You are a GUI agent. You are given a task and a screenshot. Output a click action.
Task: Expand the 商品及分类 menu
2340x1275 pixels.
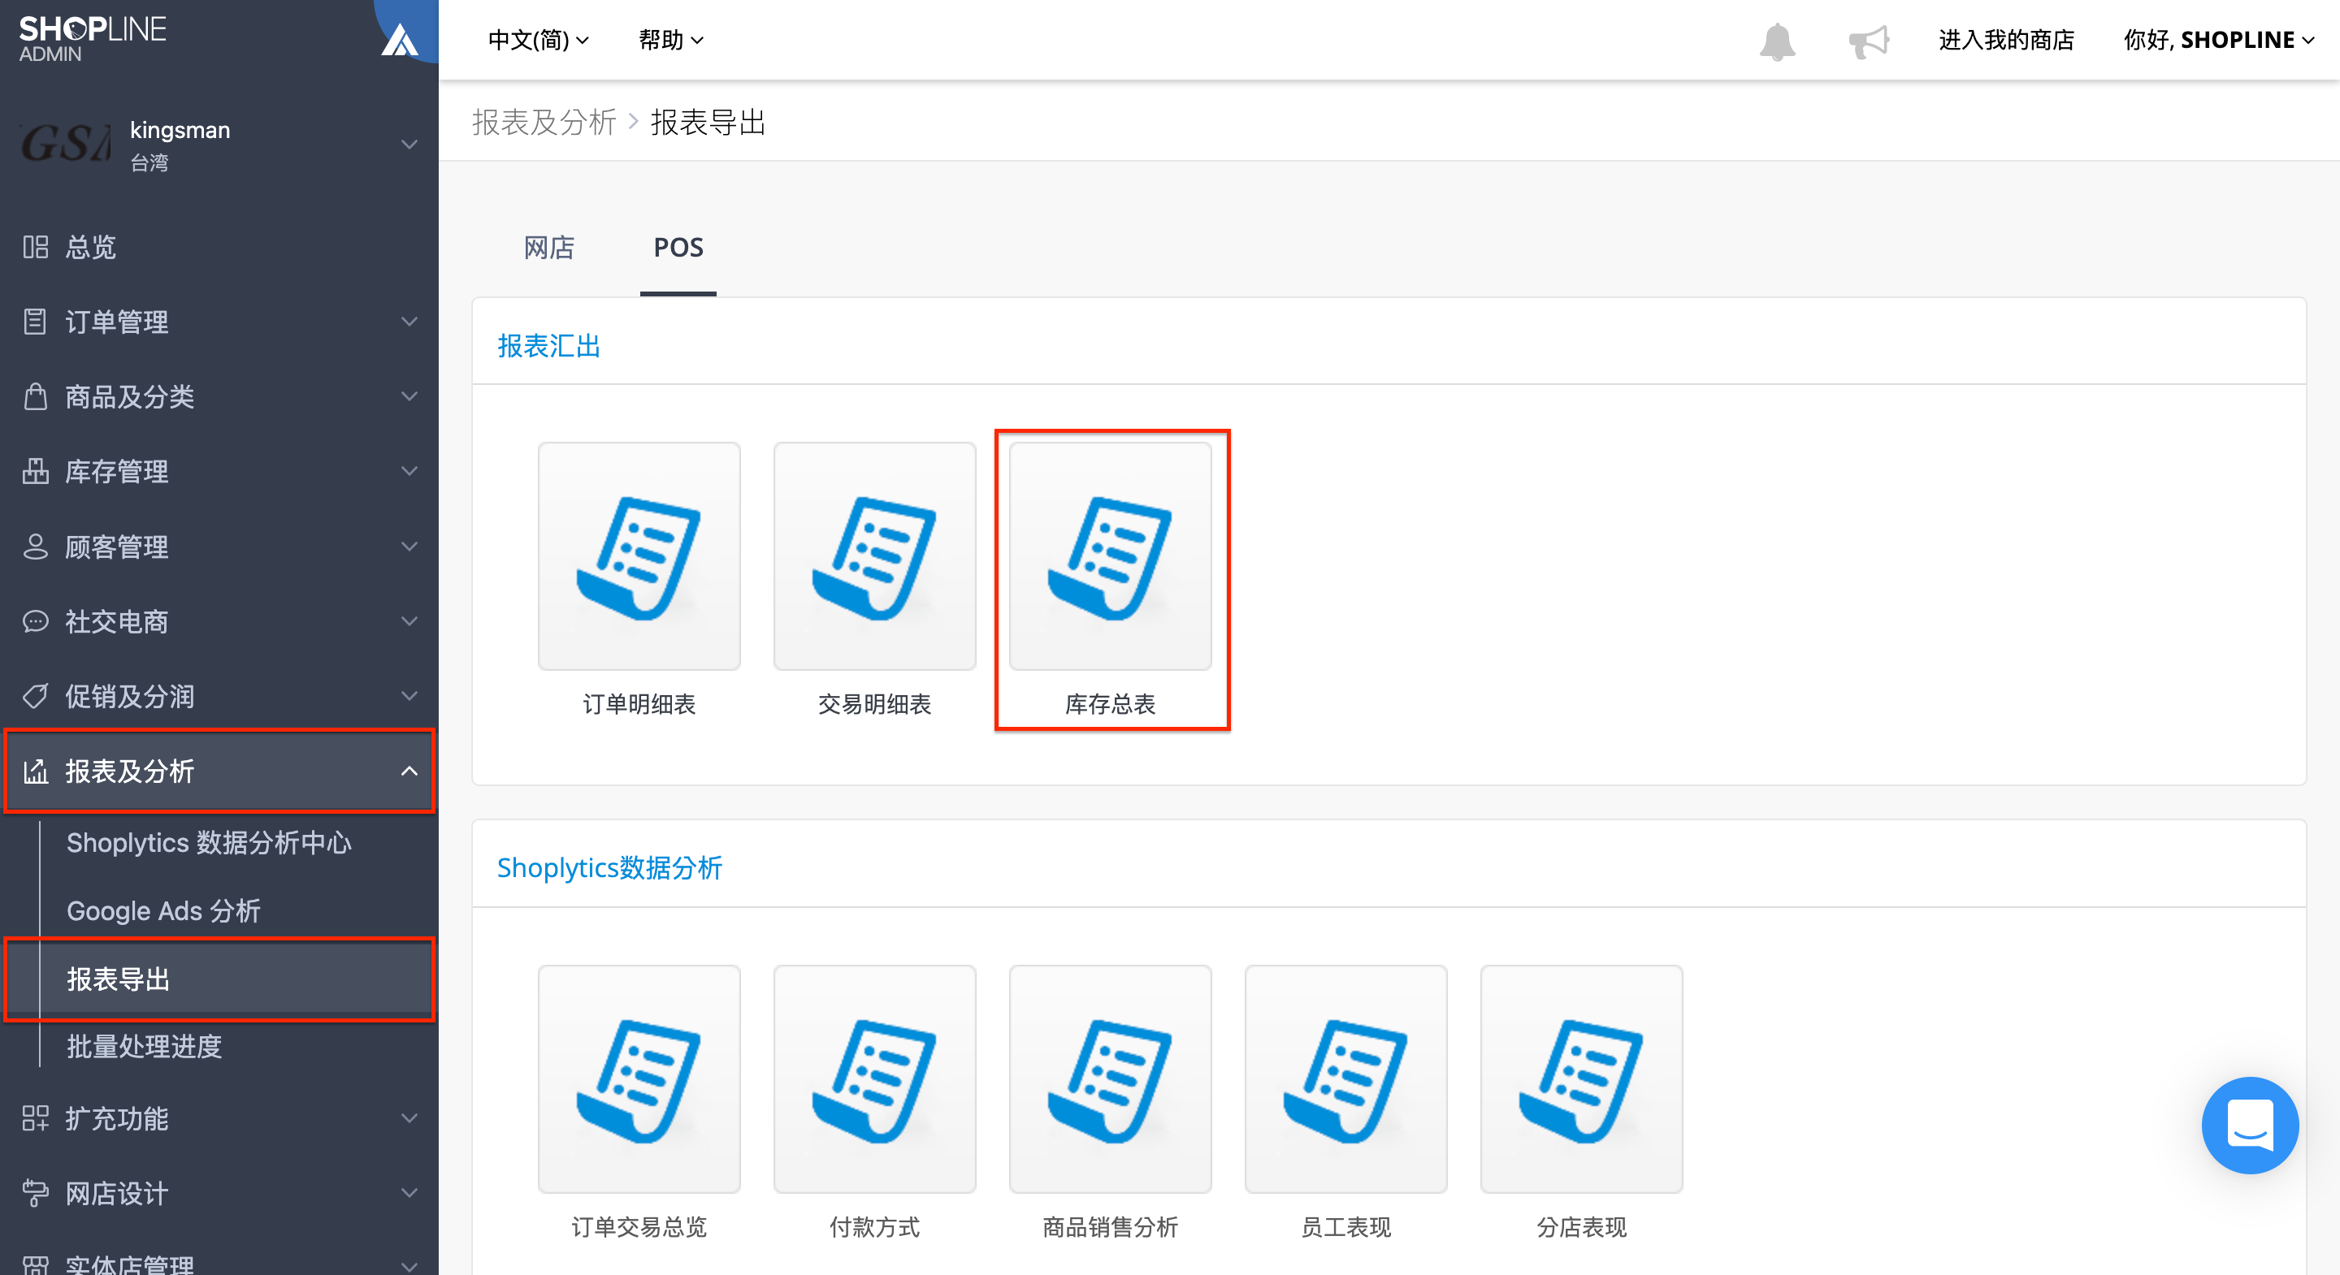219,397
